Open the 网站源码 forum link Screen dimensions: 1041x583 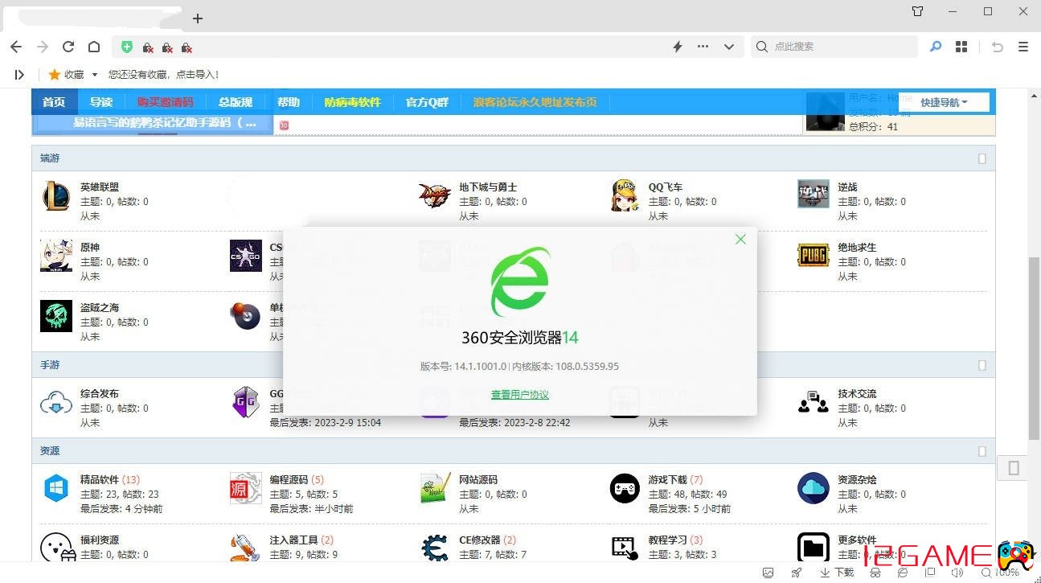coord(478,480)
